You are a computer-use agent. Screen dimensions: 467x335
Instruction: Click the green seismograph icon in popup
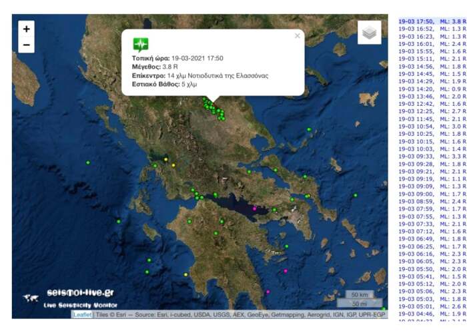point(140,45)
